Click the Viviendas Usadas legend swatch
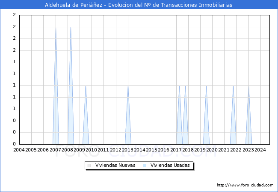Image resolution: width=278 pixels, height=192 pixels. [145, 166]
